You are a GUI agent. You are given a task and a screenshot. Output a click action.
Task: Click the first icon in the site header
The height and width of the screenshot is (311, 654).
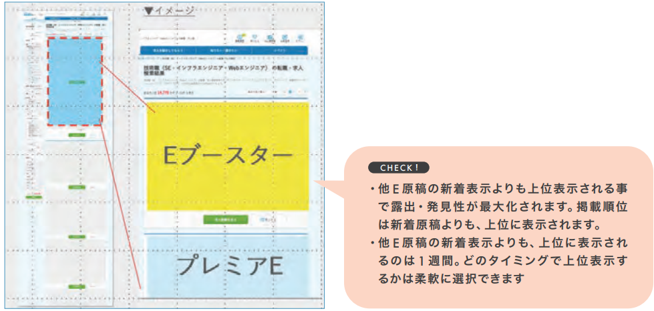[240, 36]
